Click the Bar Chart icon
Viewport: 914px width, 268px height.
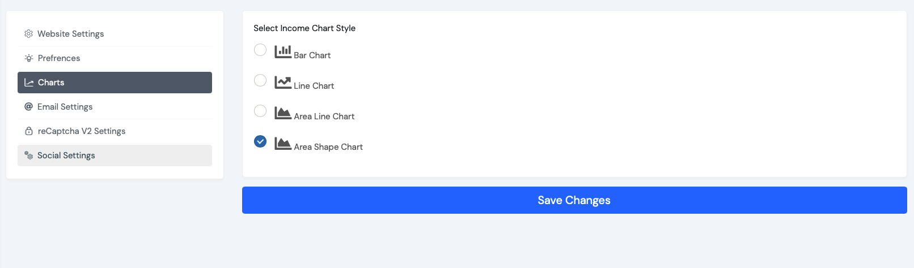click(283, 51)
